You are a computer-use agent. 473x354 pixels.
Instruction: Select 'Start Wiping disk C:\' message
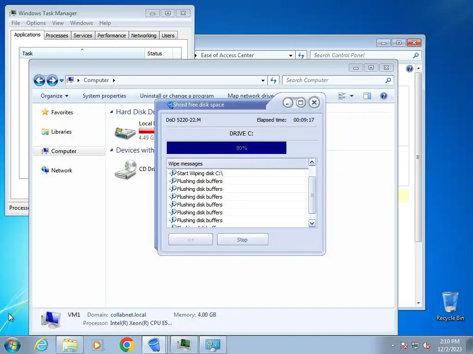[x=200, y=173]
